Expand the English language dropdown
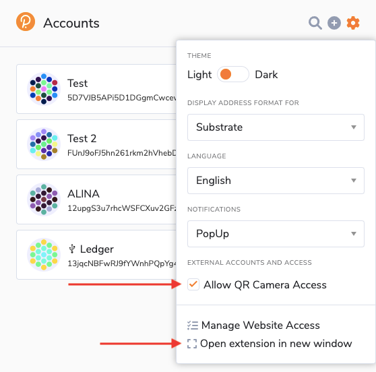Viewport: 376px width, 372px height. tap(276, 181)
